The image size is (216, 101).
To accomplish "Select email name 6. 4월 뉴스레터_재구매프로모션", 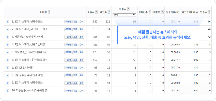I will coord(30,60).
